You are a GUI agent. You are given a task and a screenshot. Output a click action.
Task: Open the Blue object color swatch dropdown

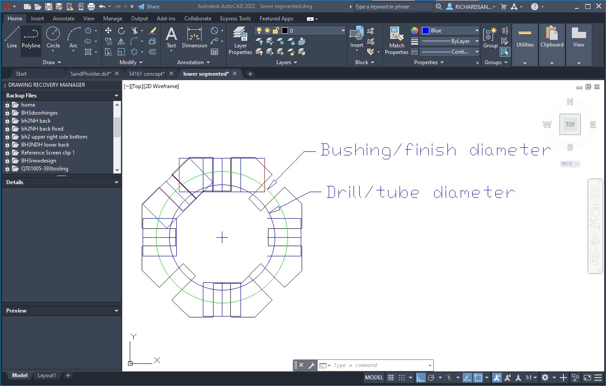point(450,31)
